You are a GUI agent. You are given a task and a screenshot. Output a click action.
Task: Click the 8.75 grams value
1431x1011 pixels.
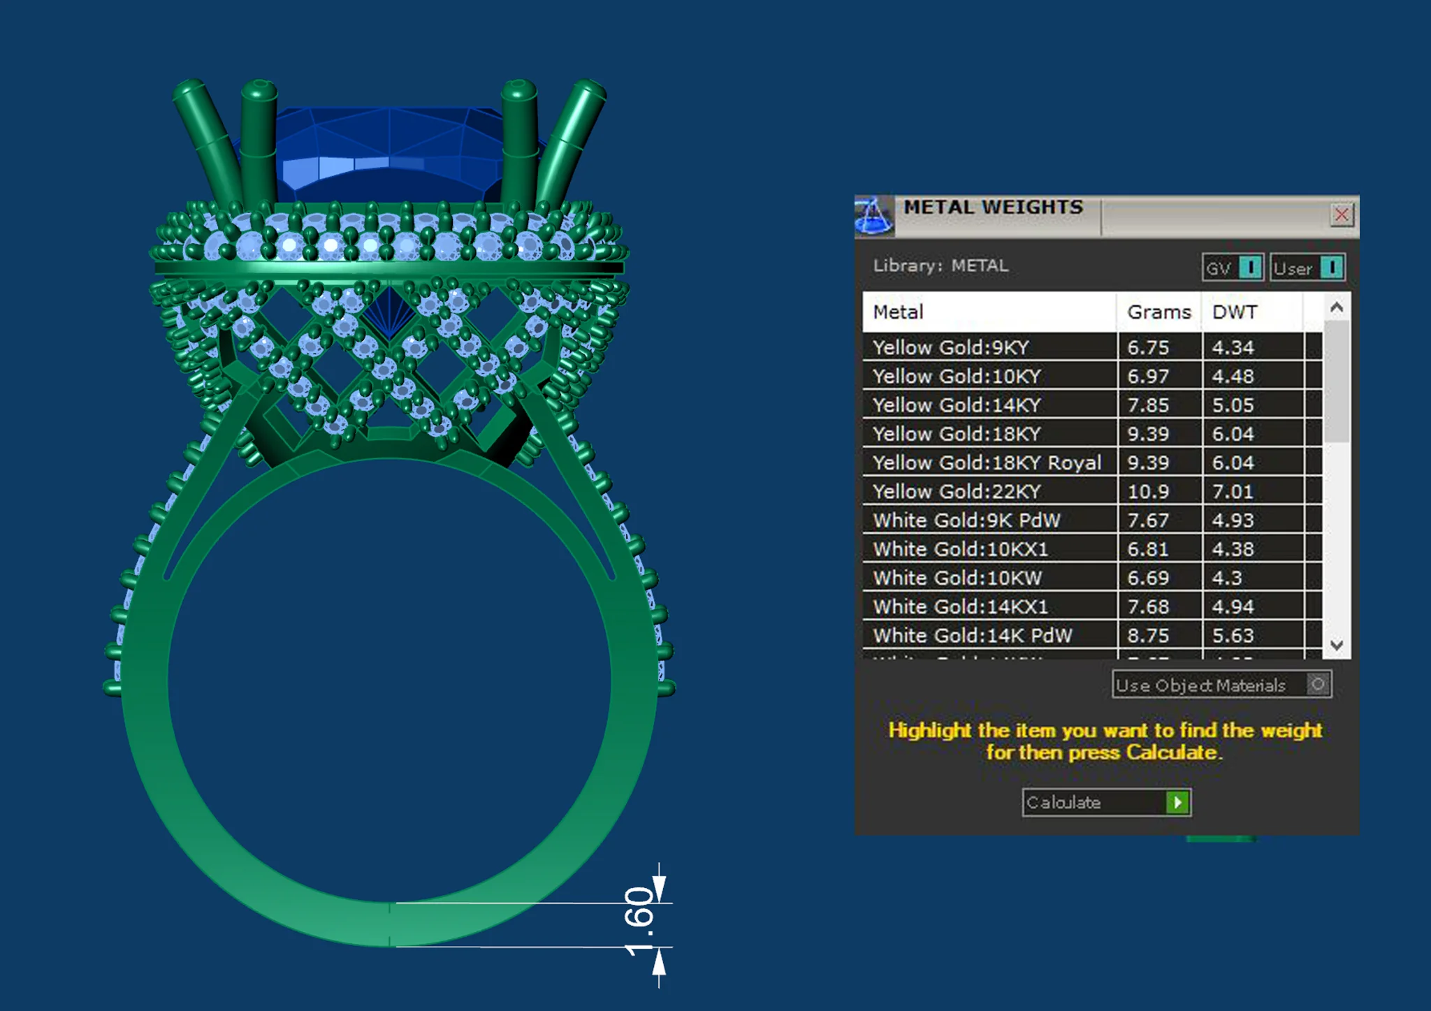coord(1148,635)
